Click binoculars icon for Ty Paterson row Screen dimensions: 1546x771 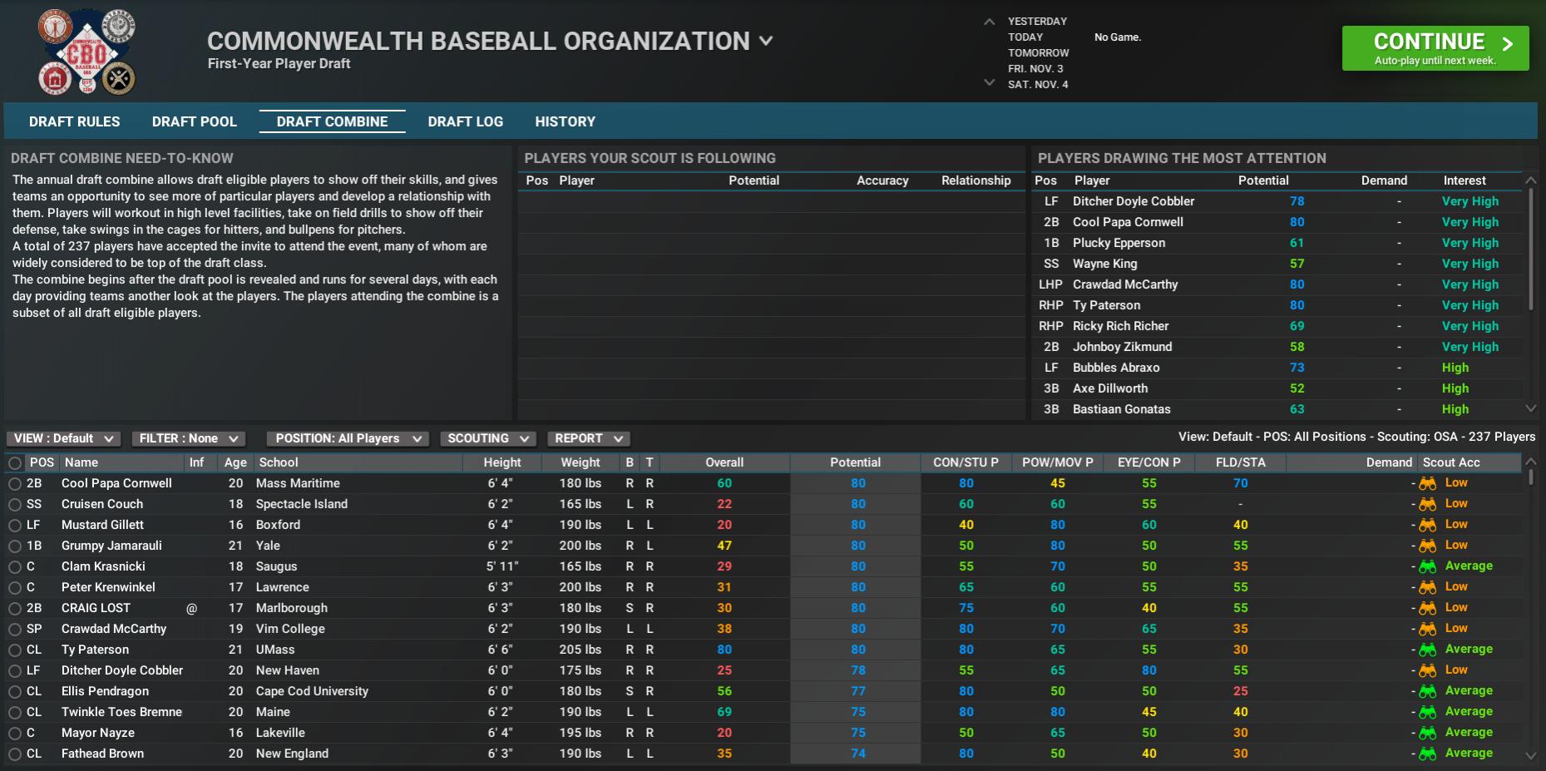(x=1427, y=650)
